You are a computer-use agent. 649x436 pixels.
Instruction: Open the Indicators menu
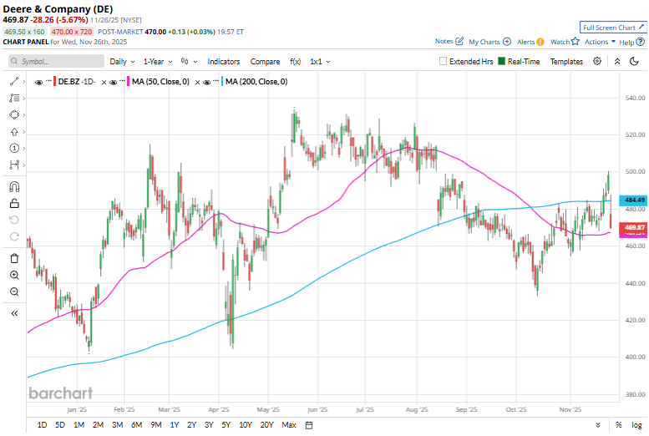coord(224,61)
